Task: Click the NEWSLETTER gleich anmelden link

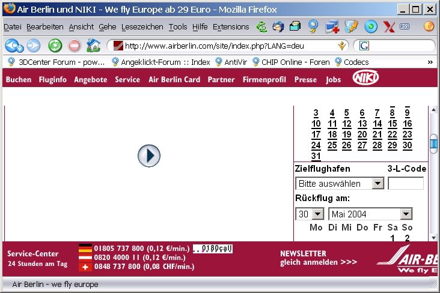Action: tap(319, 258)
